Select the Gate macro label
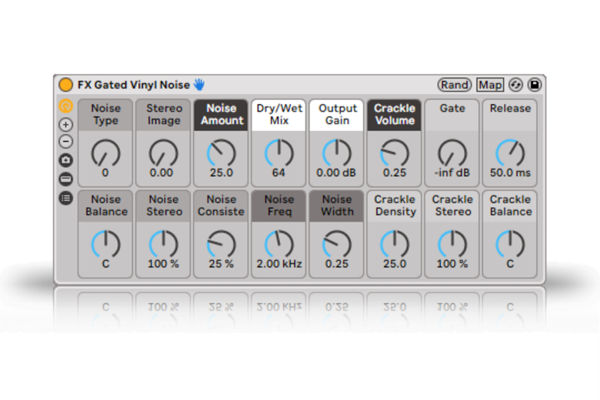This screenshot has width=600, height=400. click(x=452, y=115)
